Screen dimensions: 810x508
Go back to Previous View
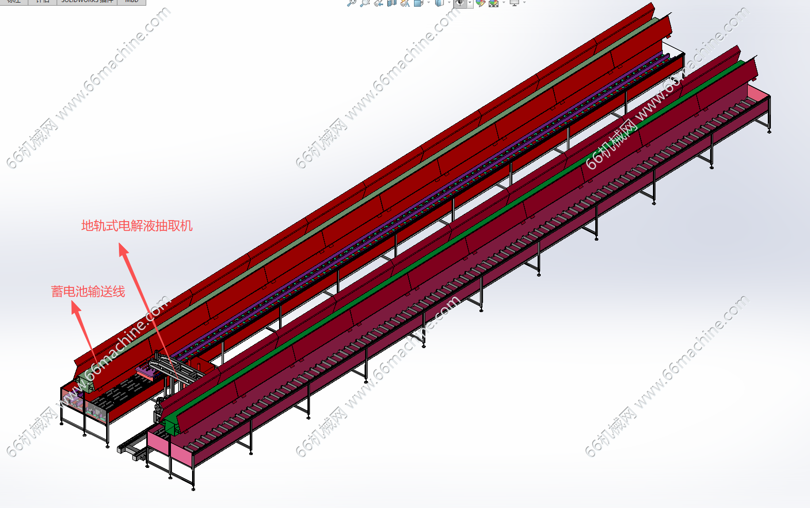click(378, 3)
